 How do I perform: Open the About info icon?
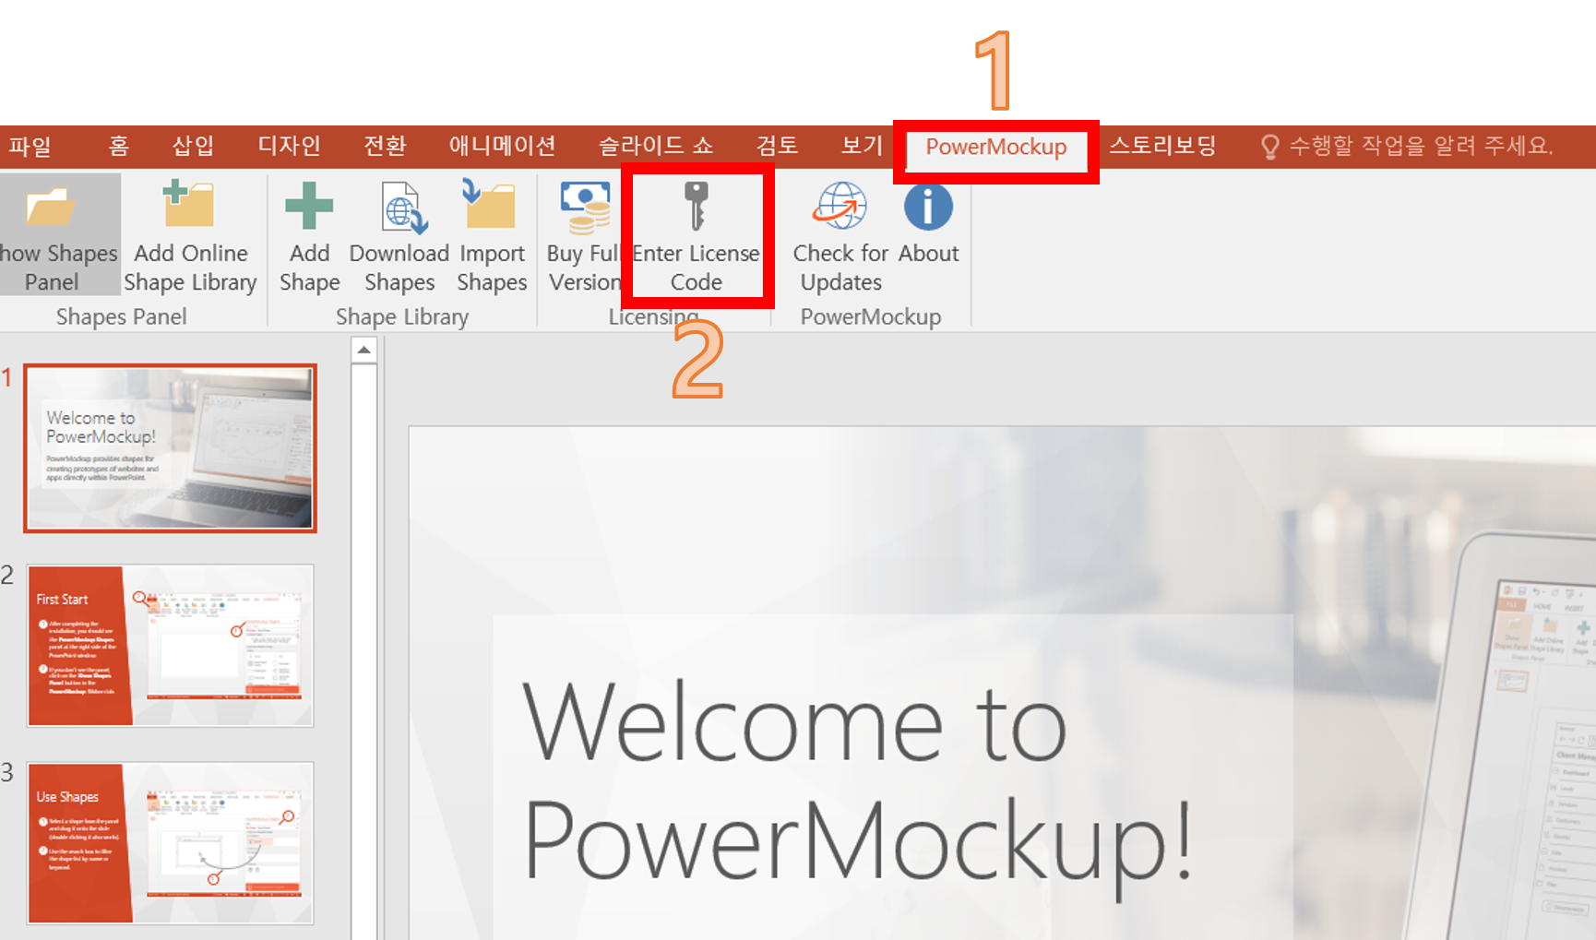pyautogui.click(x=928, y=206)
